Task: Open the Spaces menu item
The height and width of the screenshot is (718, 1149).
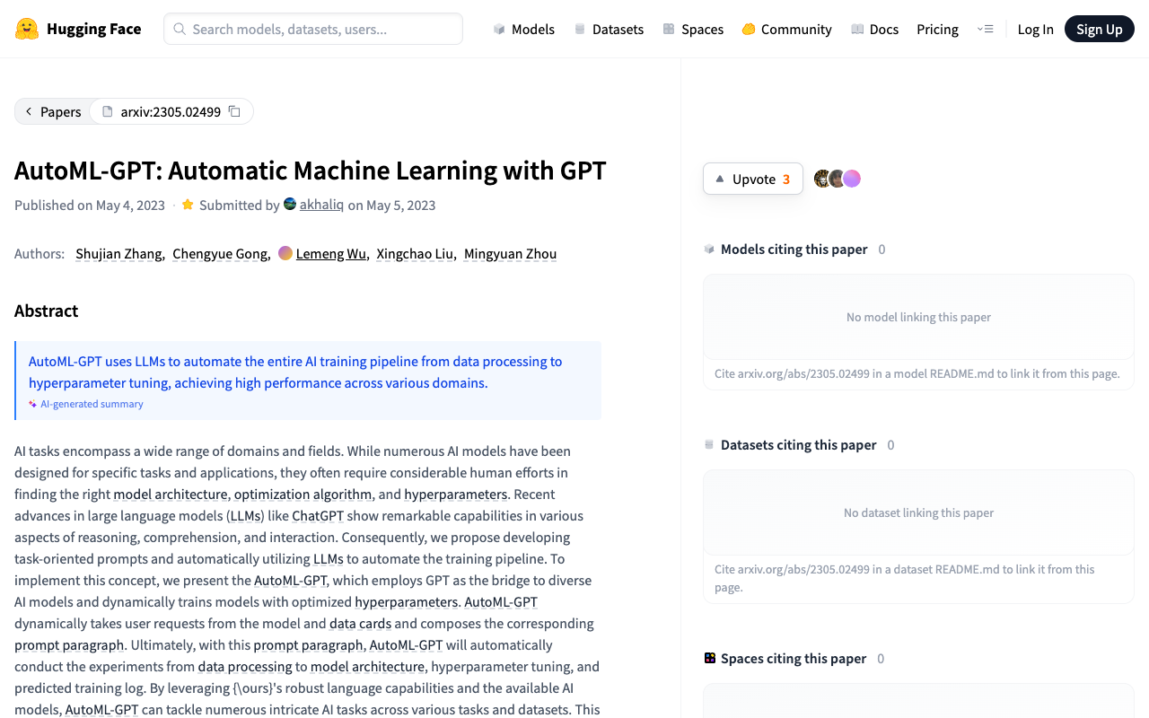Action: click(693, 29)
